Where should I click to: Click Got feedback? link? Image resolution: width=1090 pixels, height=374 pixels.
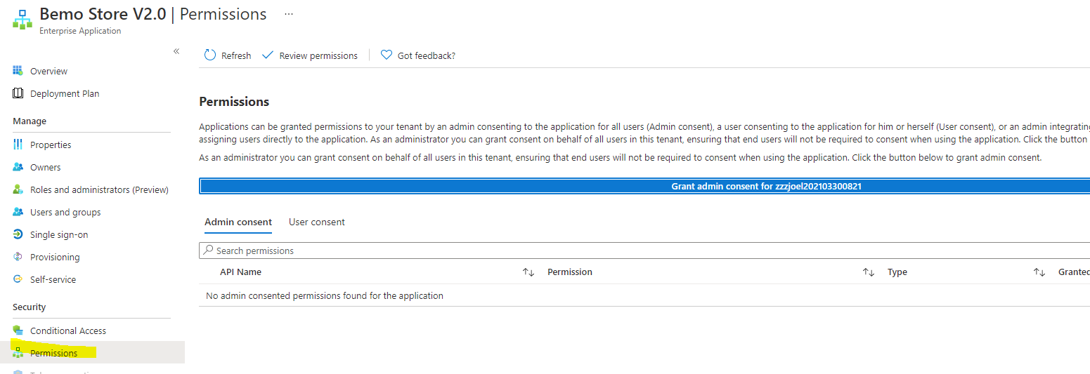(x=427, y=55)
